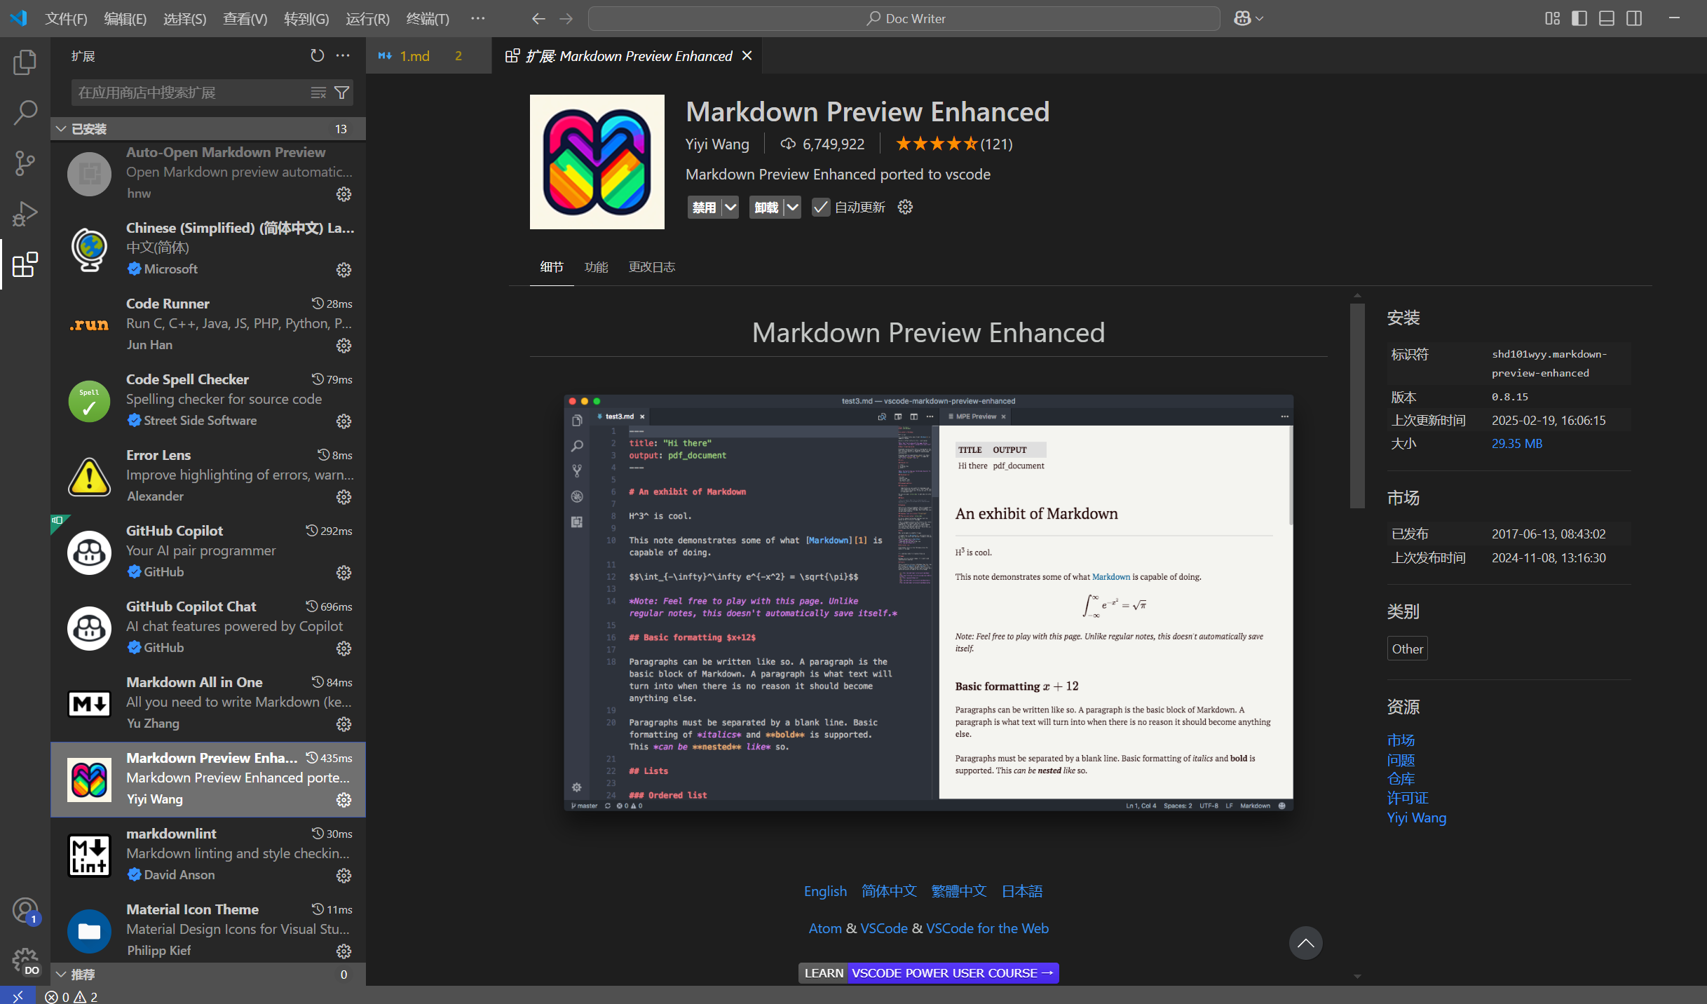
Task: Toggle the 自动更新 checkbox for the extension
Action: click(x=821, y=207)
